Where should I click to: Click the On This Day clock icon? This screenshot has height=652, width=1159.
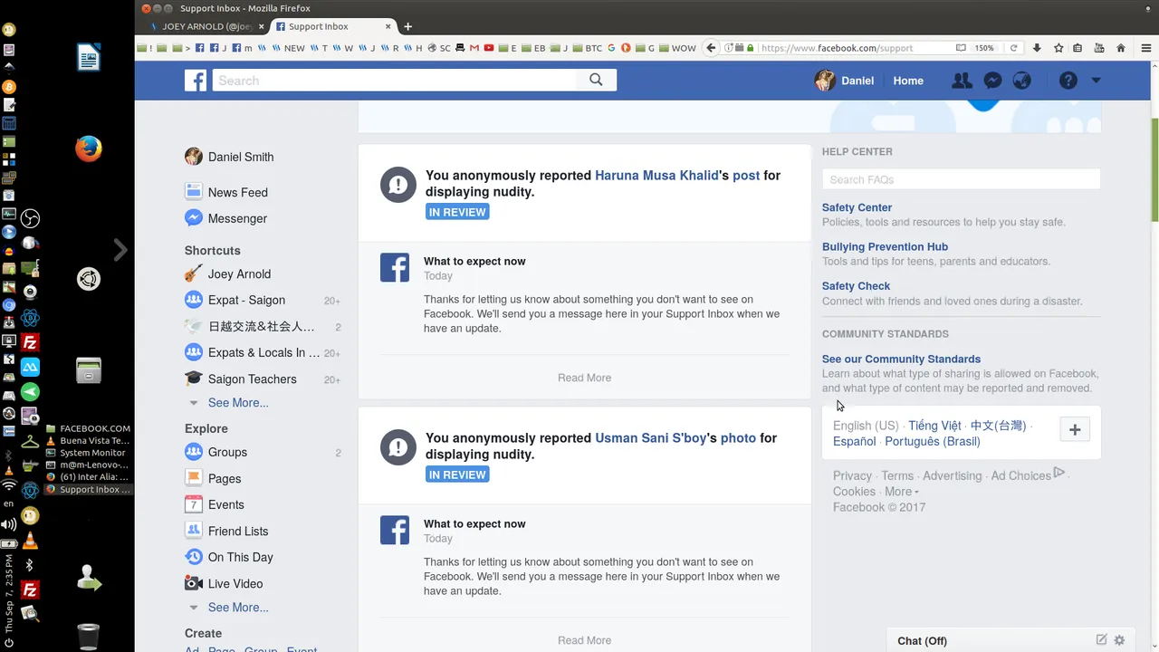(x=194, y=557)
